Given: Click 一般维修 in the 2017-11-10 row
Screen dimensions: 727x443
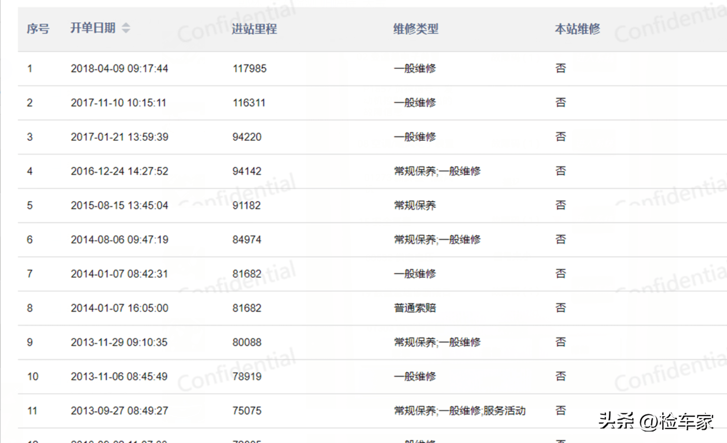Looking at the screenshot, I should point(415,102).
